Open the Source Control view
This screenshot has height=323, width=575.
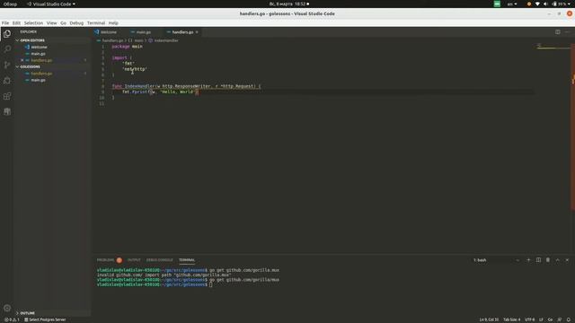click(x=7, y=65)
